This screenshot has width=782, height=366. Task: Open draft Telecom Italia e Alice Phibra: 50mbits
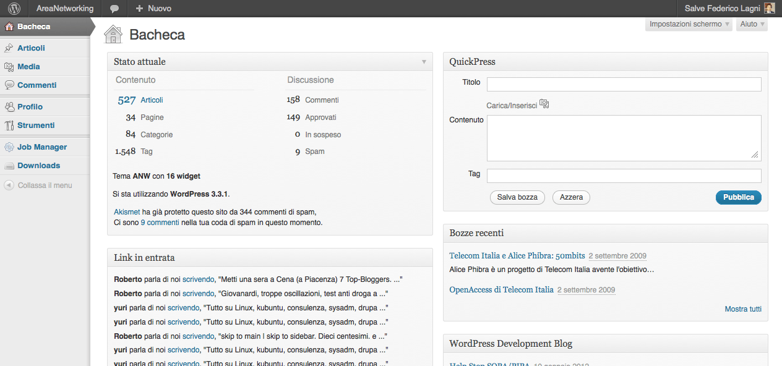click(517, 256)
